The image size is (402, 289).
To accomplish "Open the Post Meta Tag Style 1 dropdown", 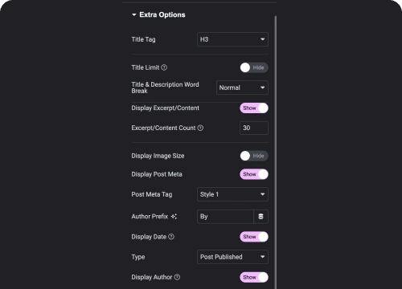I will 232,194.
